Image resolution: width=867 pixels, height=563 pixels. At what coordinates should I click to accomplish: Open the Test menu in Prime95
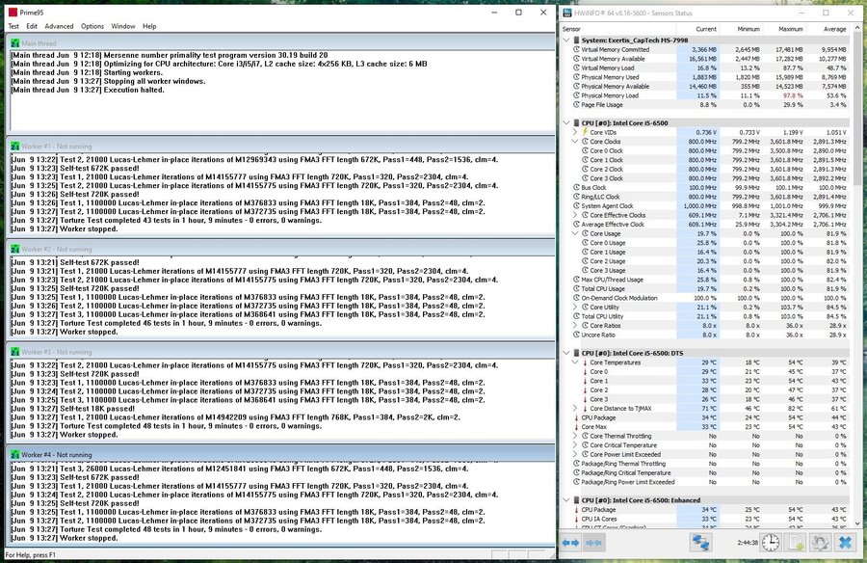click(x=13, y=26)
